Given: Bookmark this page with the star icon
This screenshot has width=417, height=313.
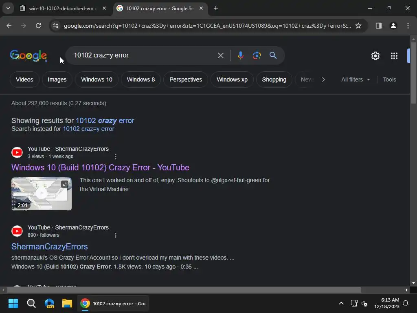Looking at the screenshot, I should (x=358, y=26).
